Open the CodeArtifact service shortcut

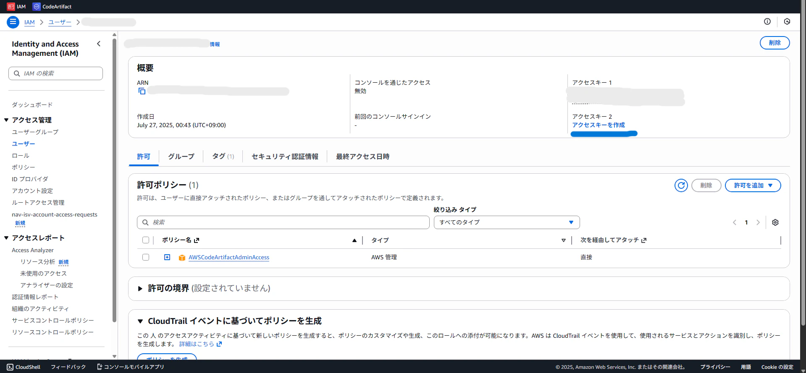(53, 7)
